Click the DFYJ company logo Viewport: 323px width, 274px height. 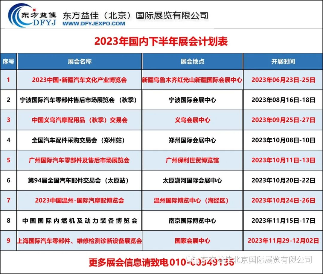coord(32,15)
